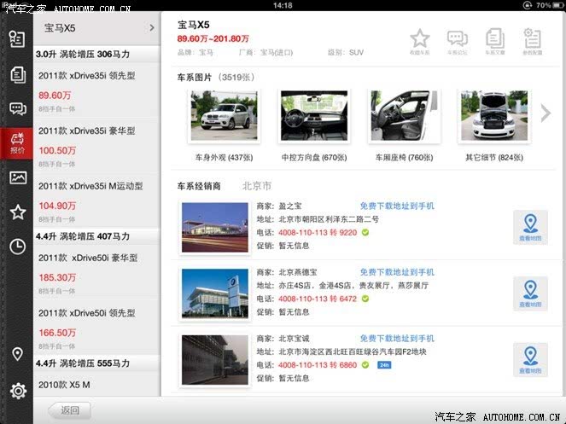The width and height of the screenshot is (566, 424).
Task: Download 盈之宝 address to phone link
Action: [397, 206]
